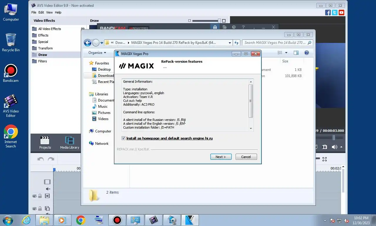Click Next in MAGIX installer
376x226 pixels.
coord(221,157)
